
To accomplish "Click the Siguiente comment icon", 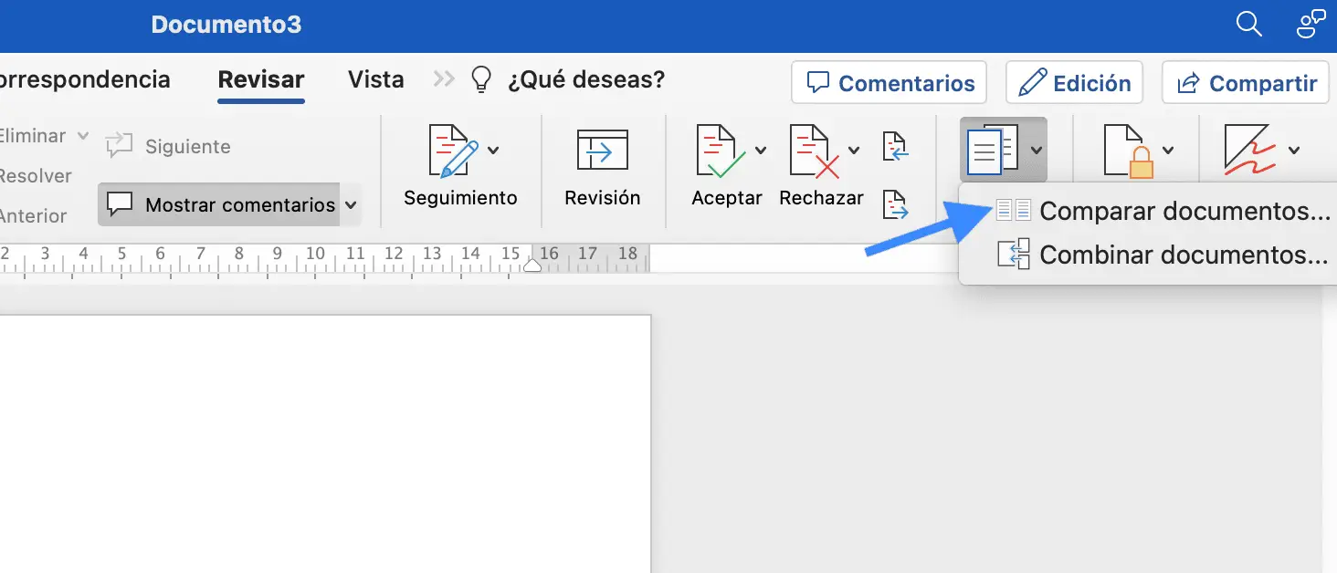I will (x=119, y=146).
